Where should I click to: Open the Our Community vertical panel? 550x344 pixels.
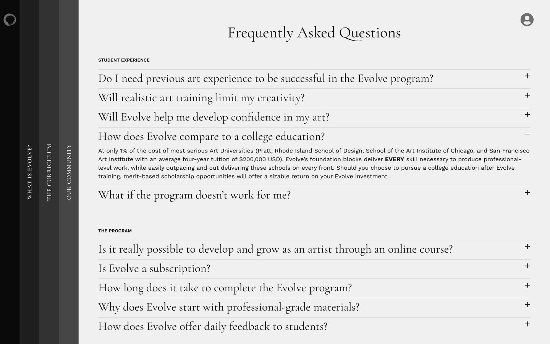tap(69, 172)
